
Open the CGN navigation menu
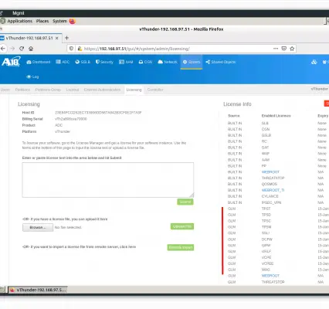pyautogui.click(x=145, y=62)
